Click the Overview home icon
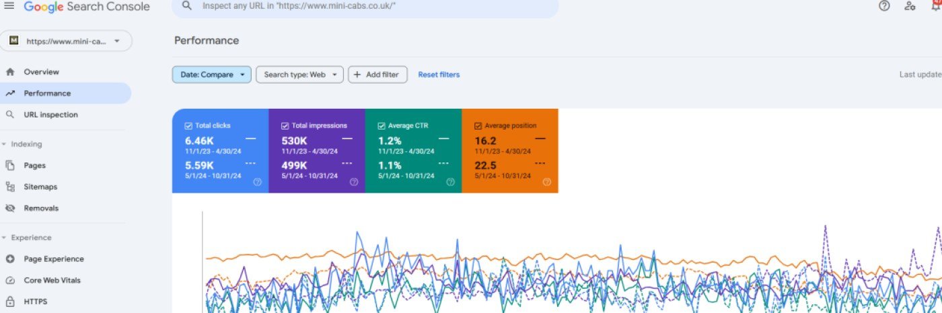Screen dimensions: 942x313 [10, 72]
